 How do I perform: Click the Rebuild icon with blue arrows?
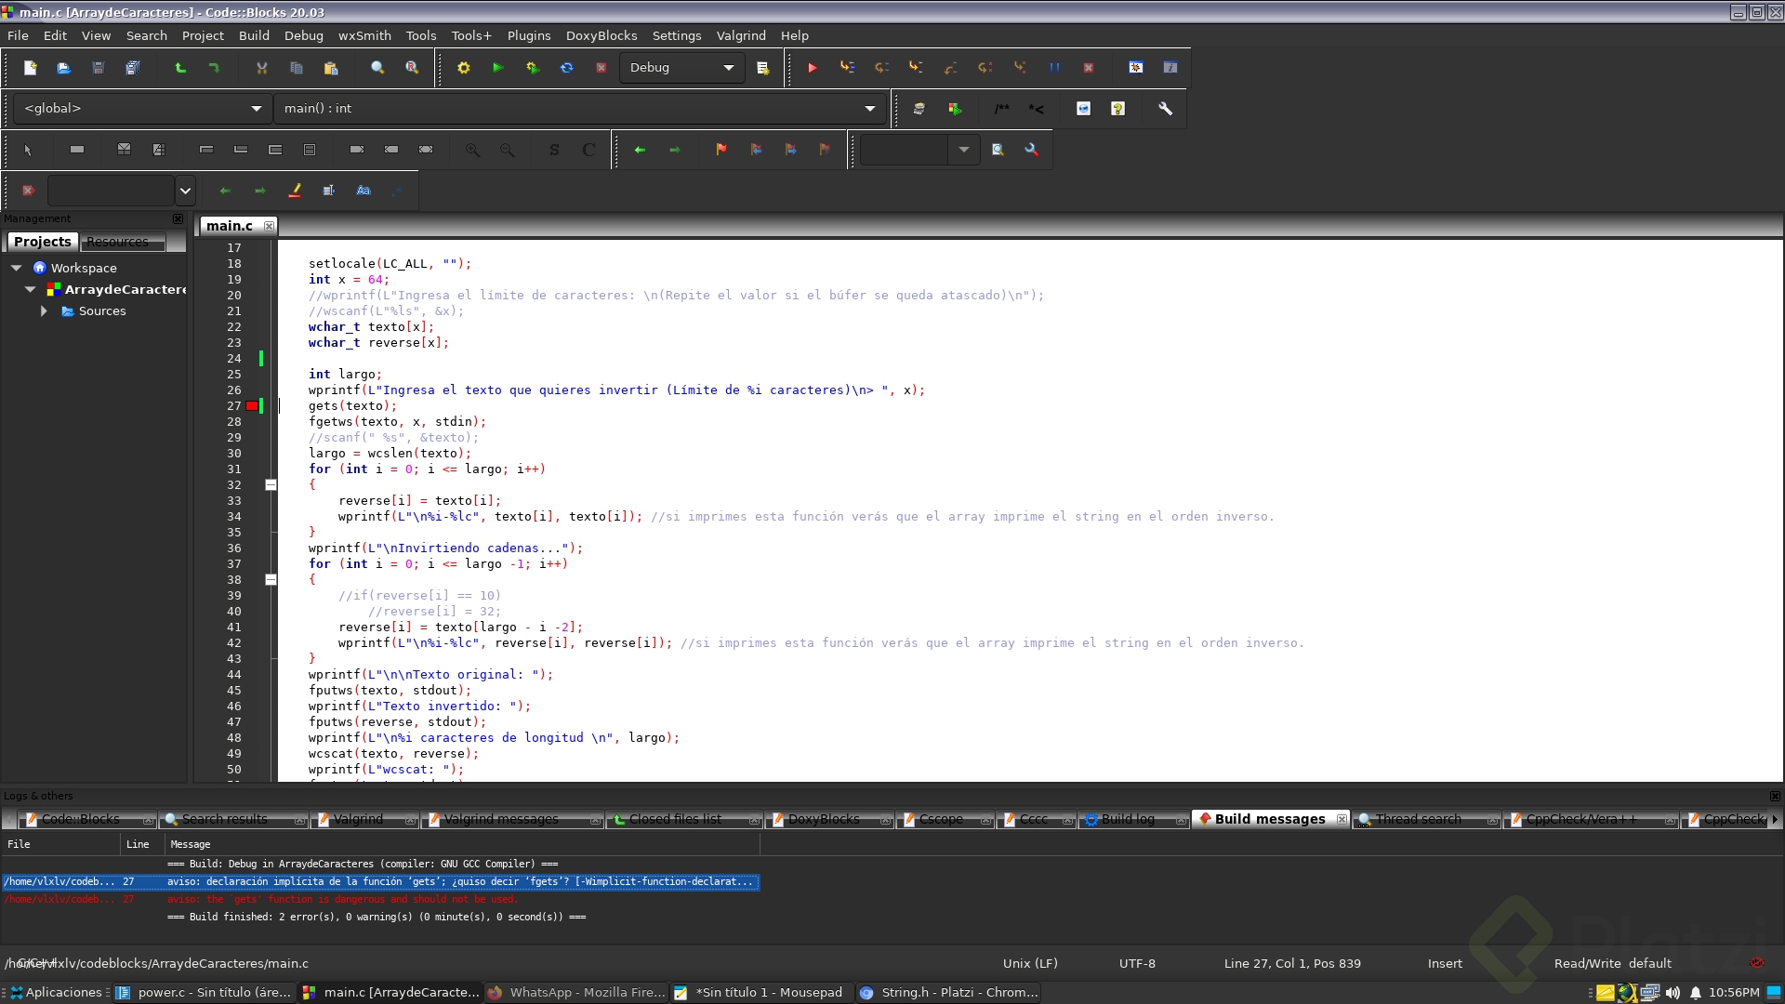pos(566,68)
